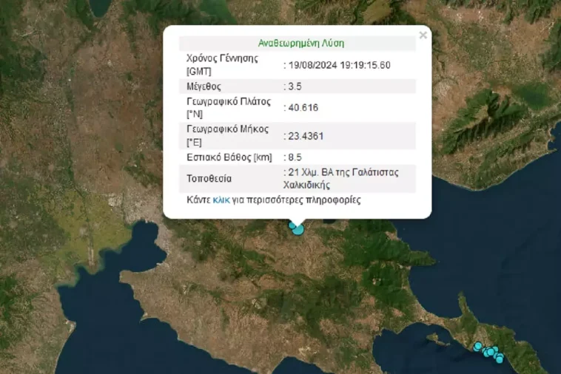Click the rightmost marker in the Sithonia cluster
The image size is (561, 374).
tap(500, 359)
